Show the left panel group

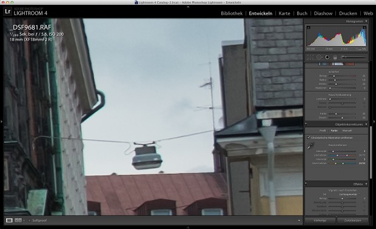coord(1,121)
